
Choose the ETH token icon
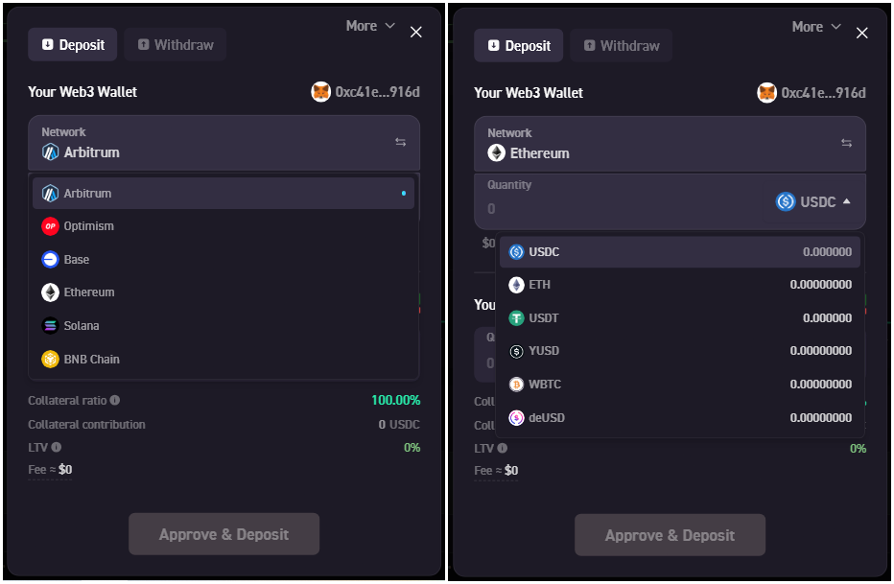[x=516, y=285]
